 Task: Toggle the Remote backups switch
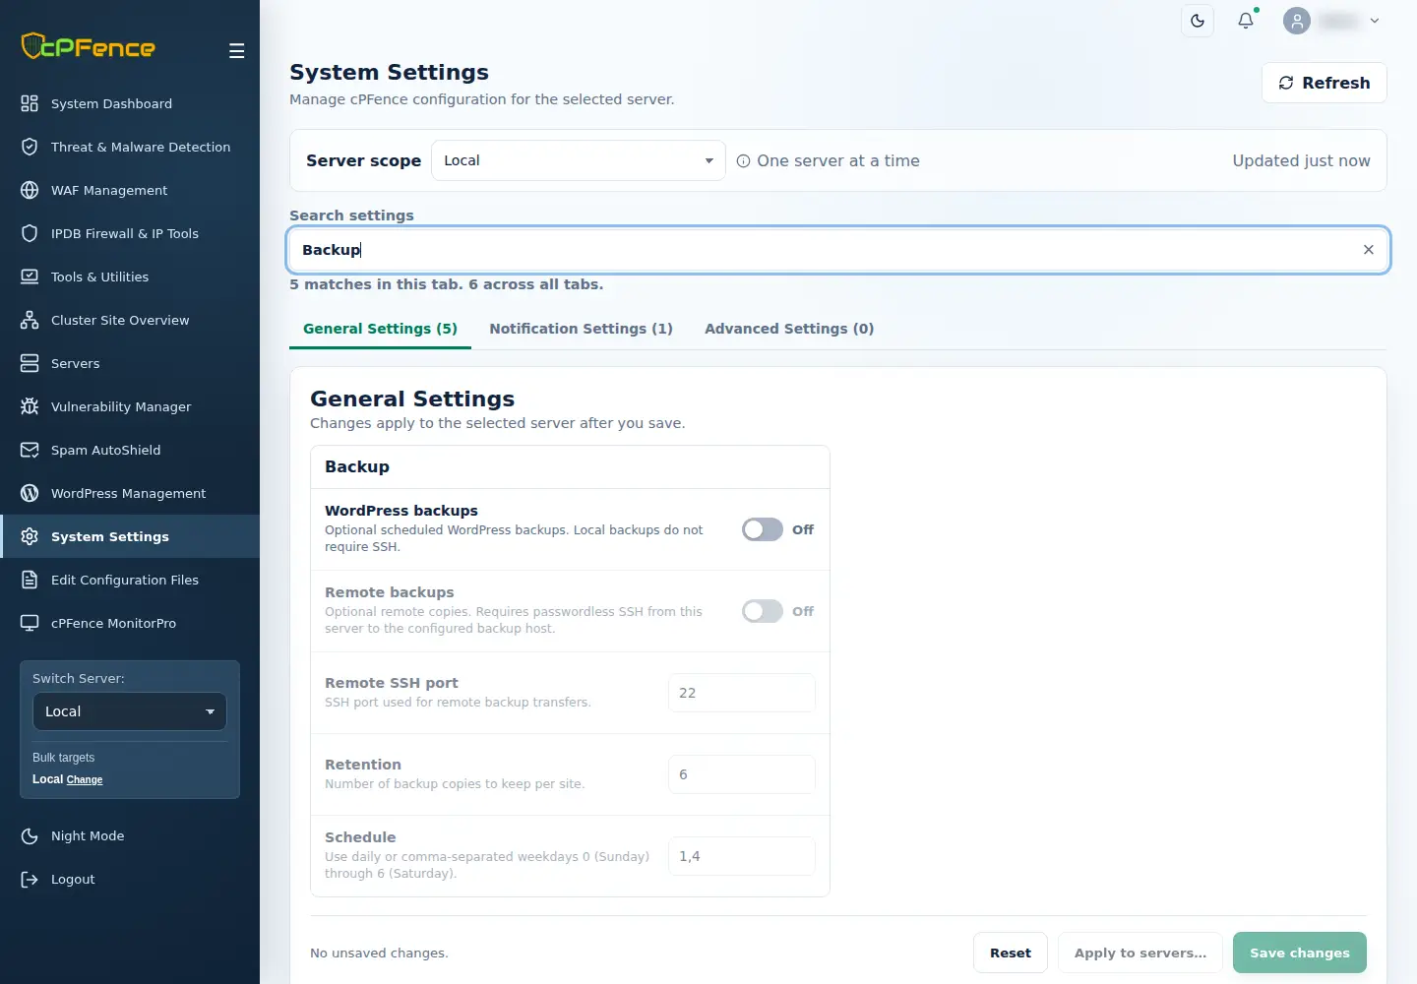click(x=763, y=611)
